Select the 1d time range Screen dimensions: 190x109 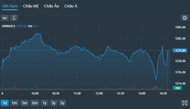[5, 103]
